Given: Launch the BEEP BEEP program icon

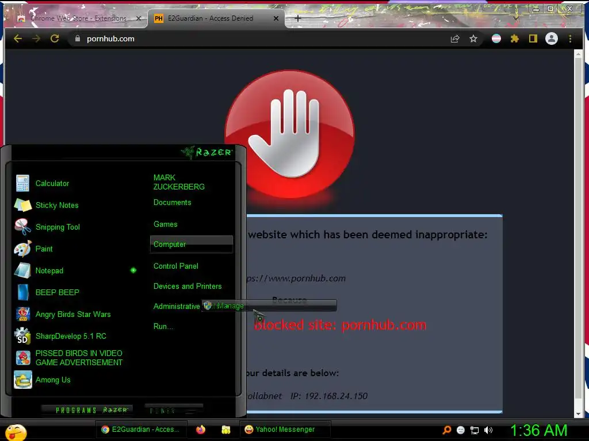Looking at the screenshot, I should pyautogui.click(x=22, y=292).
